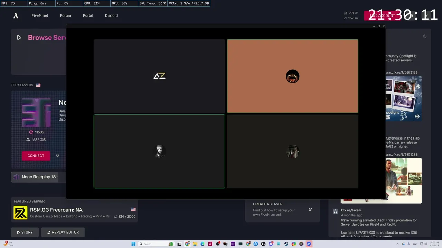Open the Portal menu item
The image size is (442, 248).
point(88,15)
